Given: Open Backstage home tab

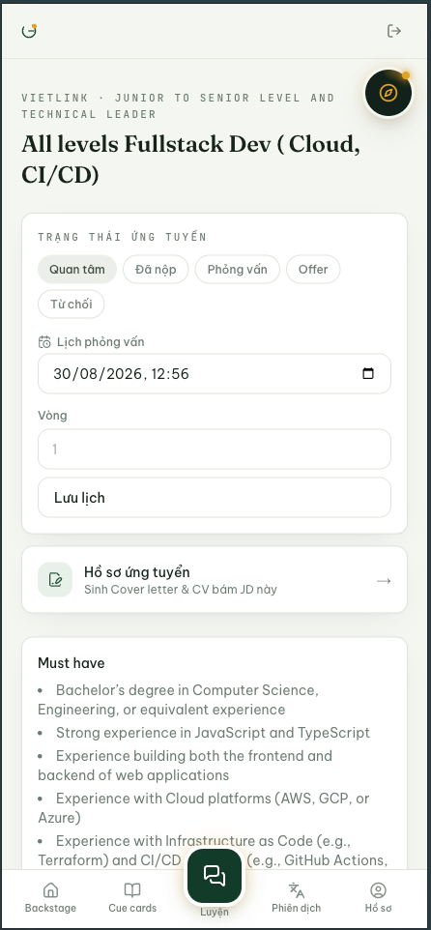Looking at the screenshot, I should point(50,897).
